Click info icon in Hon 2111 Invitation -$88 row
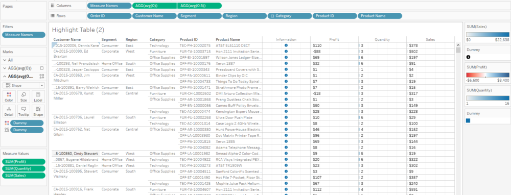This screenshot has width=511, height=195. tap(286, 52)
